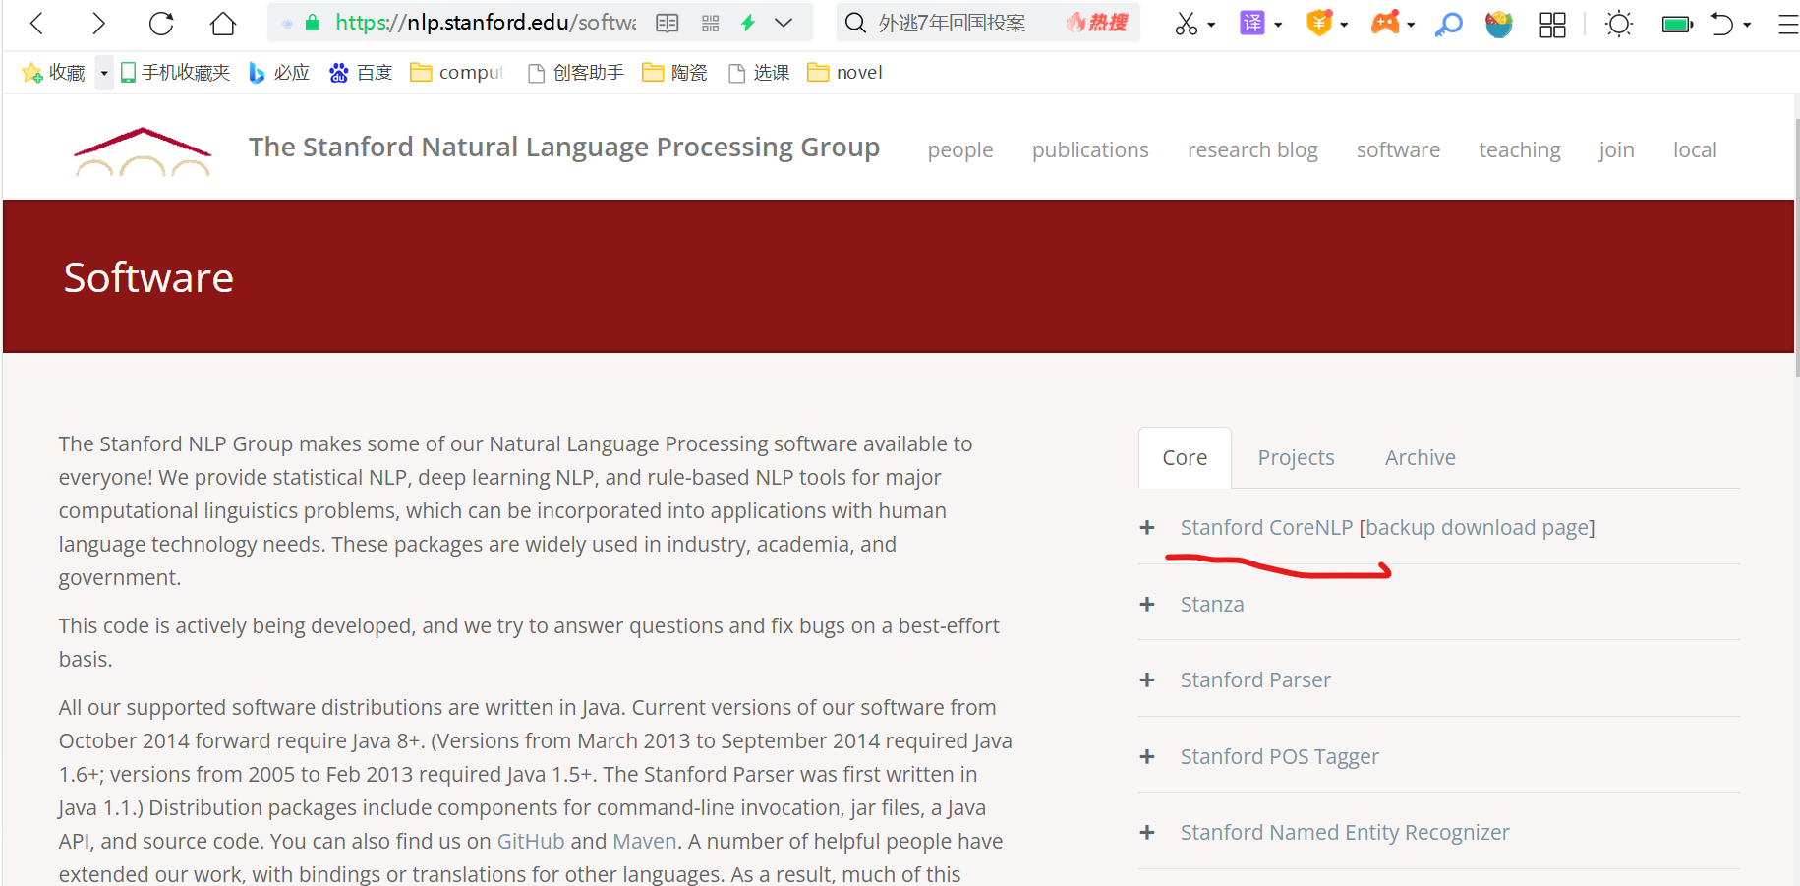Open the browser main menu icon
This screenshot has height=886, width=1800.
pyautogui.click(x=1789, y=25)
